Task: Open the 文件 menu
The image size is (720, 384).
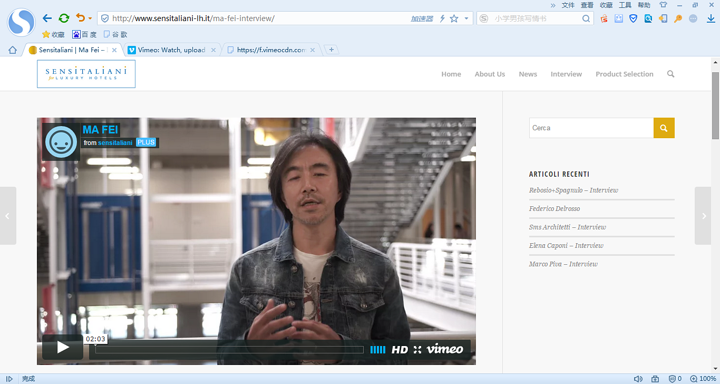Action: click(568, 5)
